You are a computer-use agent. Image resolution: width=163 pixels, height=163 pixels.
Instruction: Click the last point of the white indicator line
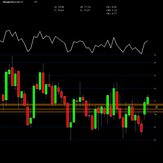[148, 41]
